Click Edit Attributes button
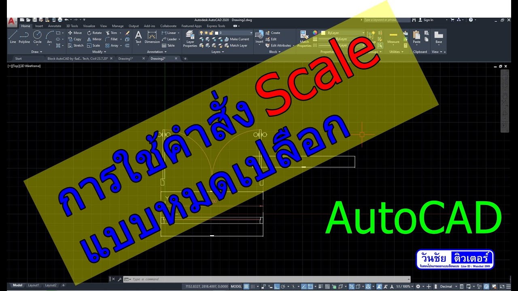 278,45
